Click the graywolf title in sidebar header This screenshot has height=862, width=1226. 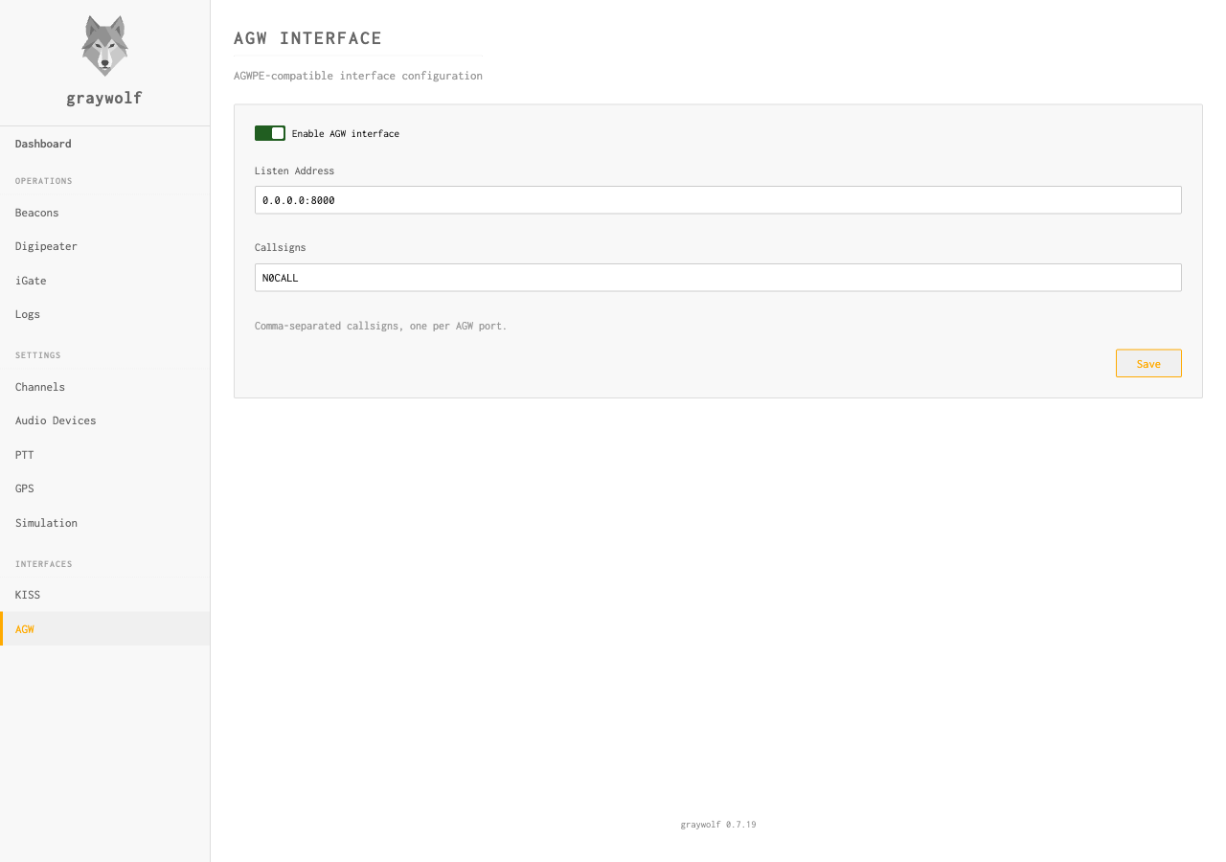(103, 97)
